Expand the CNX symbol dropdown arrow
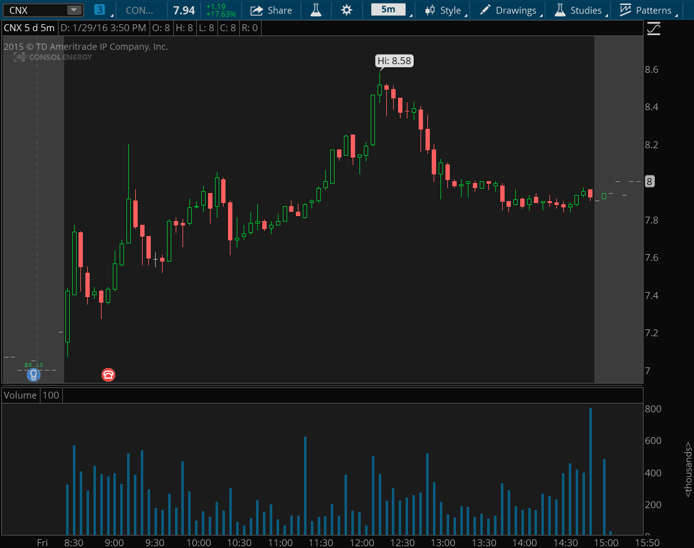694x548 pixels. pyautogui.click(x=74, y=10)
